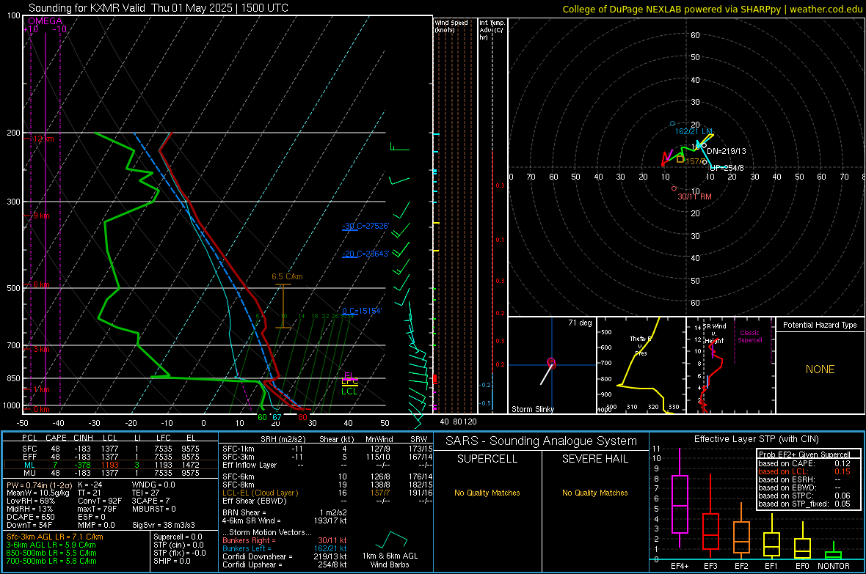
Task: Click the 'Corfidi Downshear = 219/13 kt' line
Action: click(285, 556)
